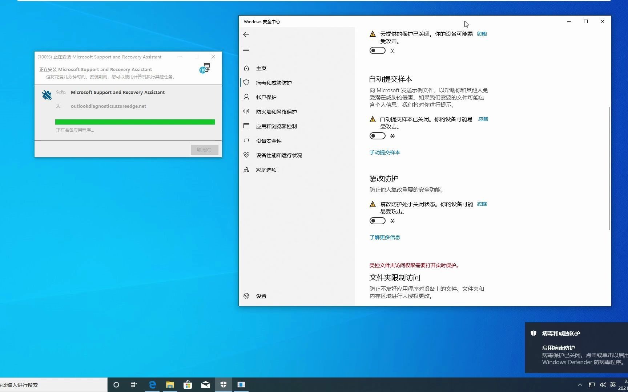Open 了解更多信息 link

[385, 237]
